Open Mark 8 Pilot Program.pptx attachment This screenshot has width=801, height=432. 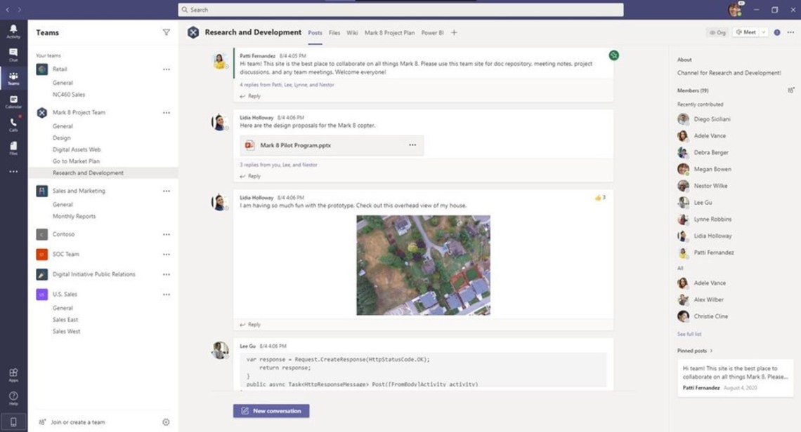coord(295,145)
